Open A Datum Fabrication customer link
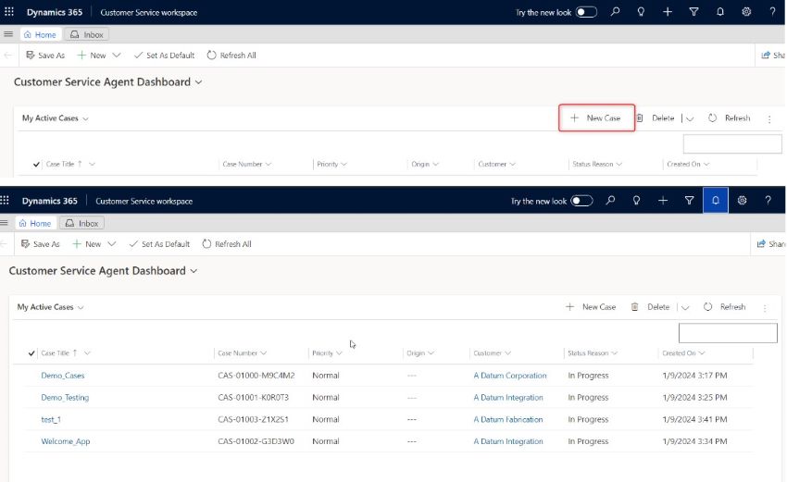Viewport: 787px width, 482px height. tap(508, 419)
